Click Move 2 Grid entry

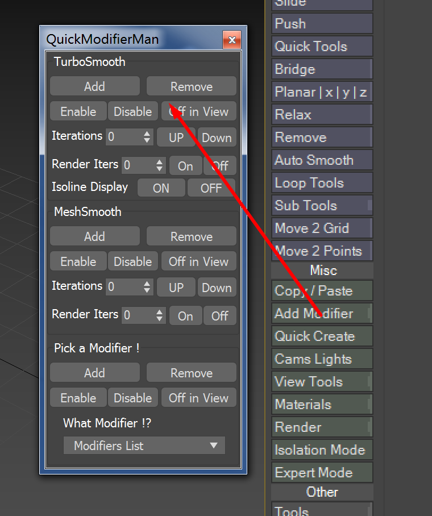(322, 228)
